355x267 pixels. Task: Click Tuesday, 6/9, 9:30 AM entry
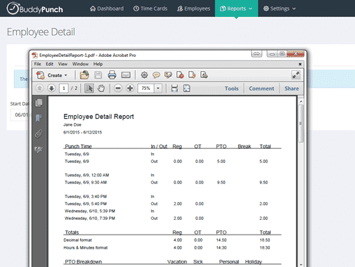tap(86, 182)
